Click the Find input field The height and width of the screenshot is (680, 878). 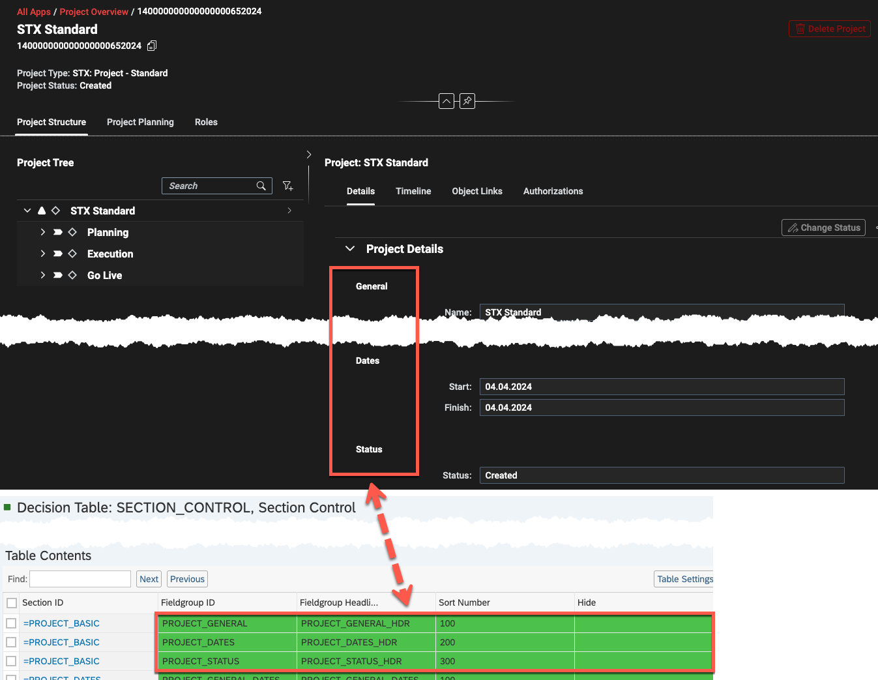[80, 579]
